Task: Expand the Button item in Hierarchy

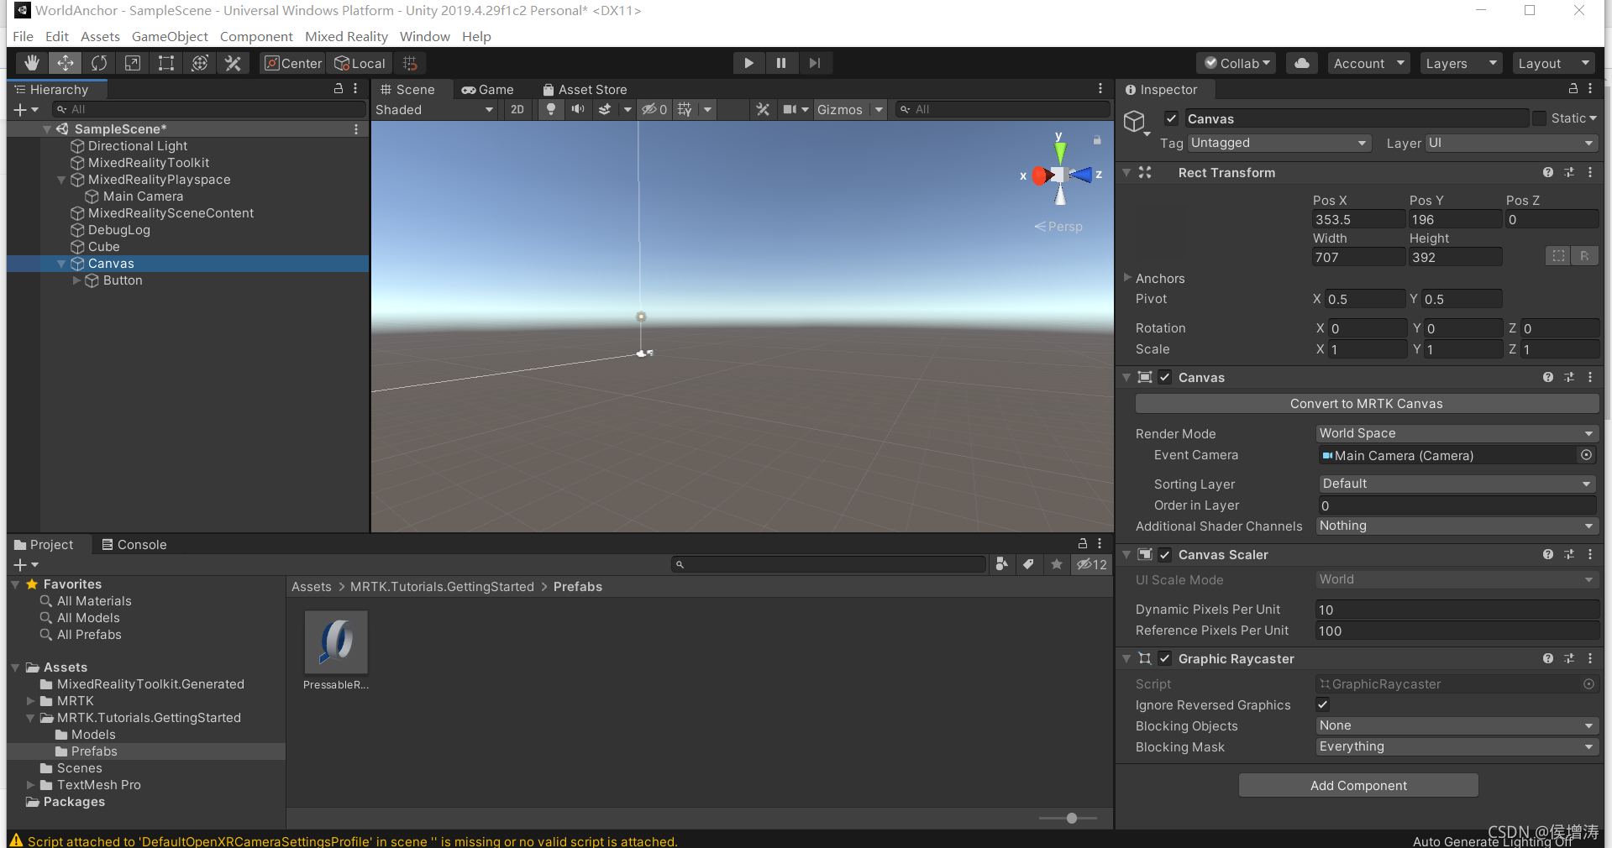Action: (x=76, y=280)
